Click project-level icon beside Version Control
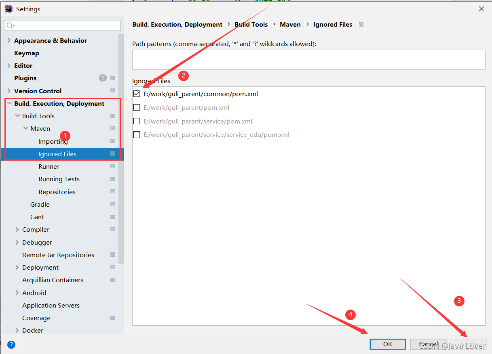492x354 pixels. [x=113, y=91]
